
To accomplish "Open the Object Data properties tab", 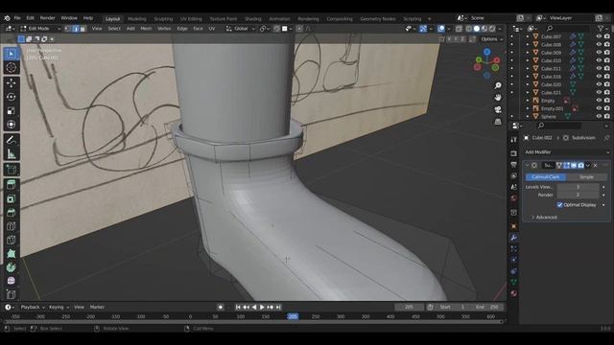I will [x=514, y=282].
